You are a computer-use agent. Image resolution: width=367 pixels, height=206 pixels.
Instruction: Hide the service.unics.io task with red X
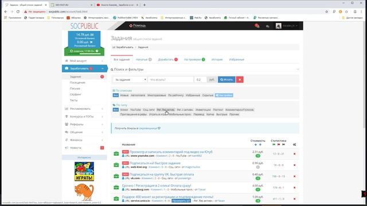click(x=294, y=199)
